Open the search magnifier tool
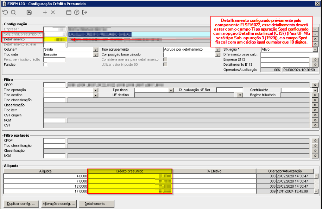Image resolution: width=322 pixels, height=209 pixels. (13, 13)
